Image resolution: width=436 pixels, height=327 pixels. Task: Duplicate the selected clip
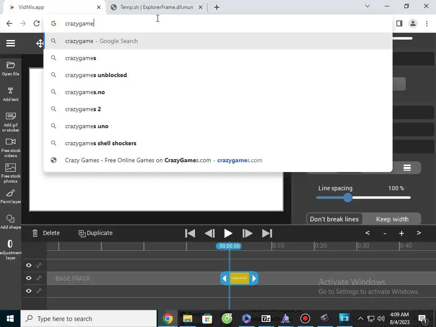point(96,233)
